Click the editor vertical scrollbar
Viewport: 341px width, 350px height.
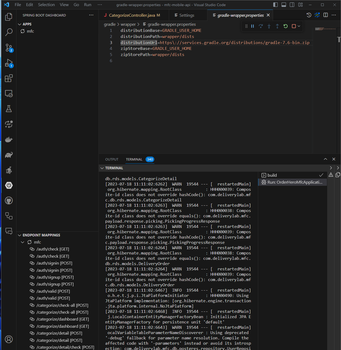[x=339, y=90]
